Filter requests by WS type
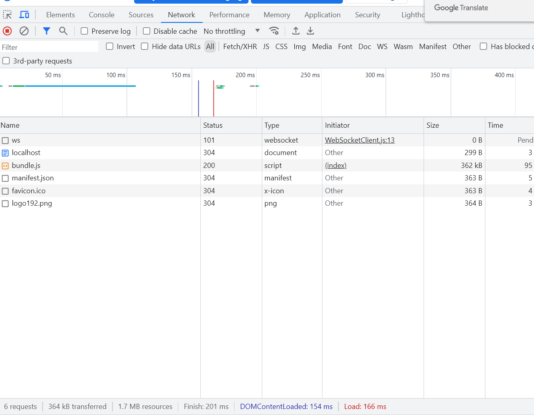534x415 pixels. (x=382, y=47)
